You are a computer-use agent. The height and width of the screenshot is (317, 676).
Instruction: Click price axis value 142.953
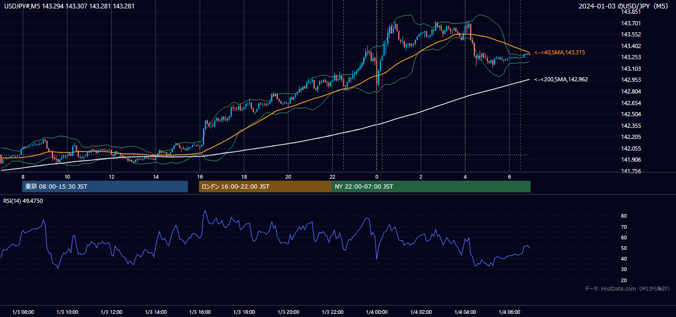coord(631,80)
